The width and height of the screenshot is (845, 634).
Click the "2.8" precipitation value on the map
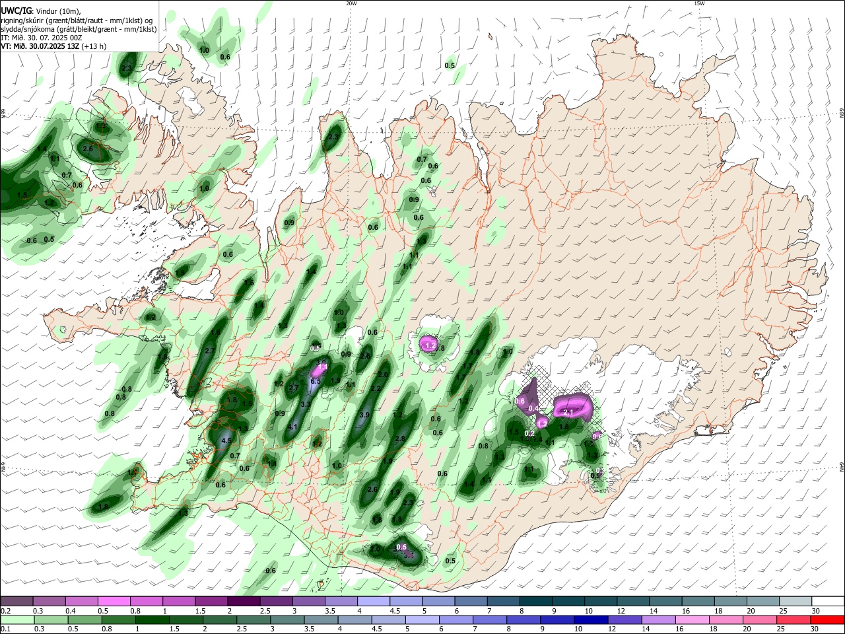pos(400,439)
